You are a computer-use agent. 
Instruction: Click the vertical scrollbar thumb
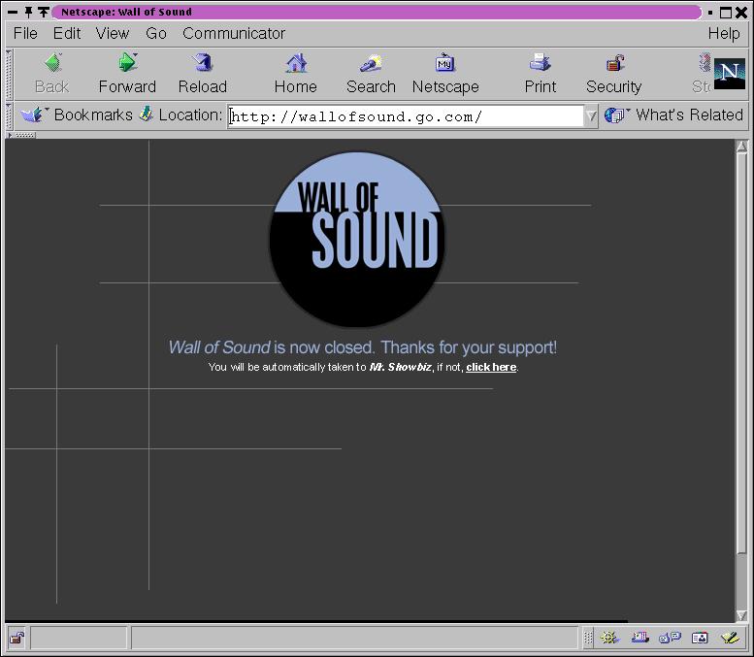click(742, 353)
